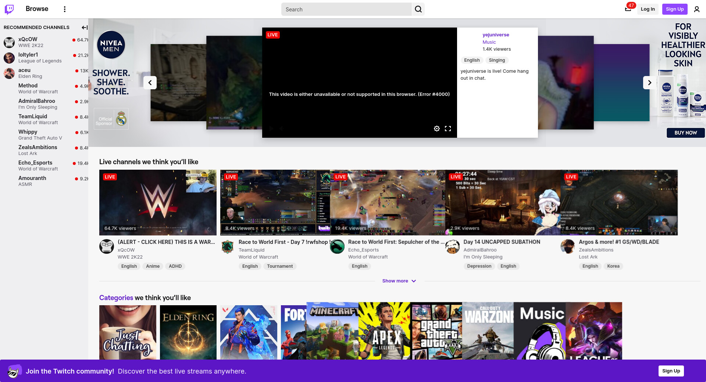Expand Show more live channels
The width and height of the screenshot is (706, 382).
(399, 281)
